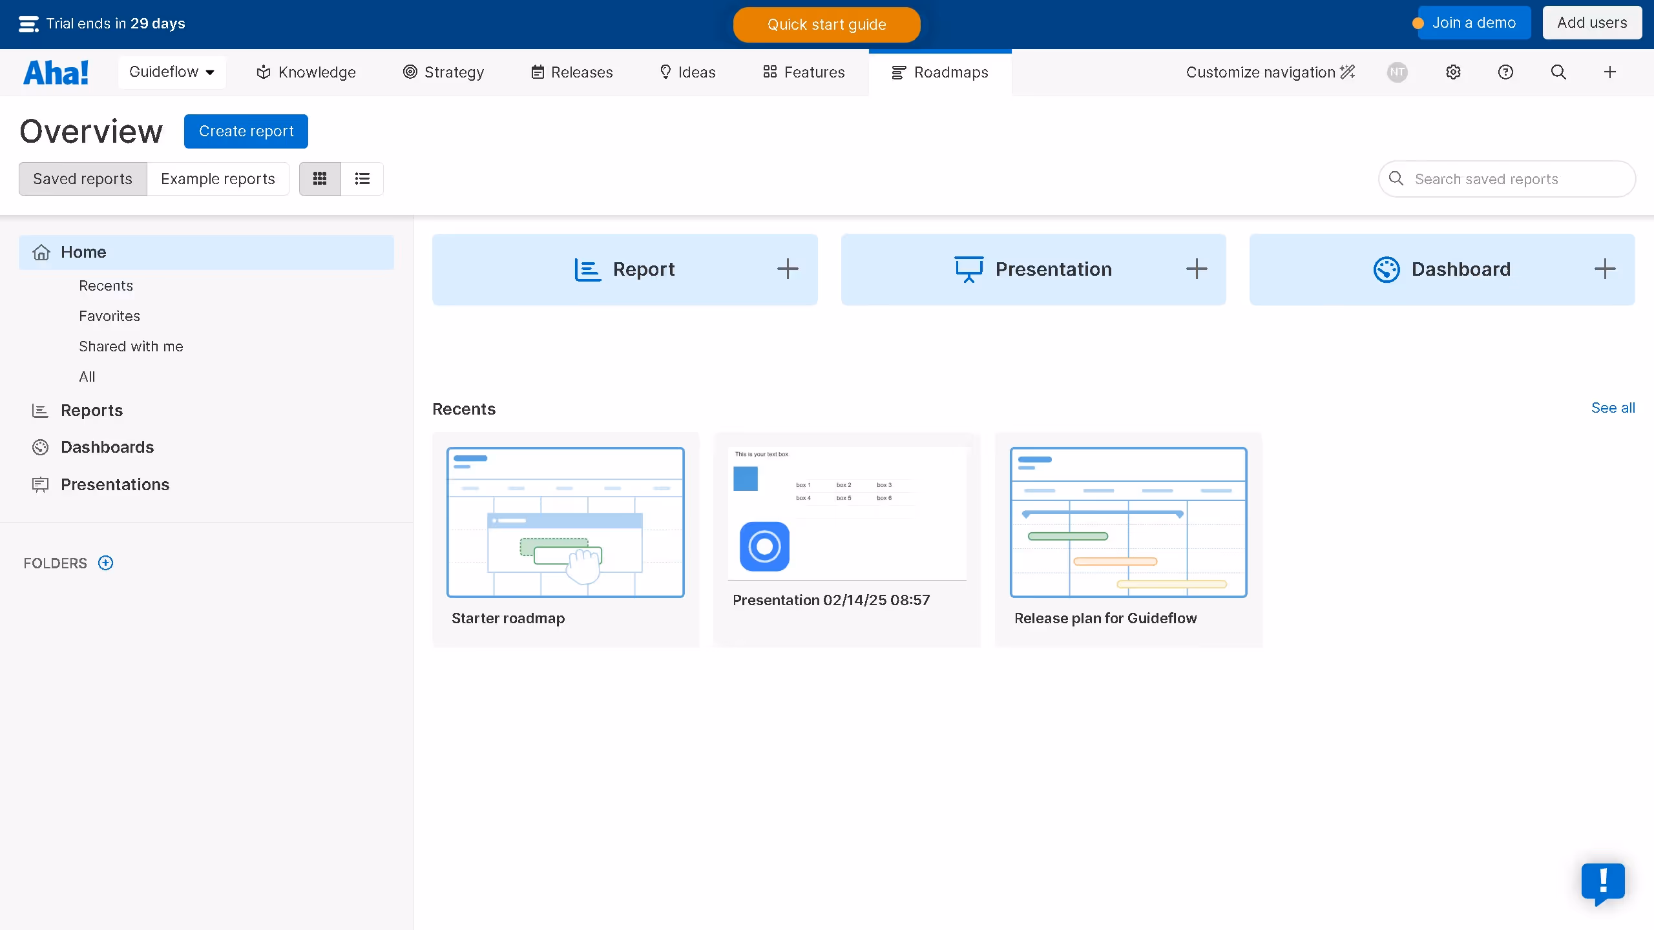The height and width of the screenshot is (930, 1654).
Task: Switch to list view layout
Action: tap(362, 179)
